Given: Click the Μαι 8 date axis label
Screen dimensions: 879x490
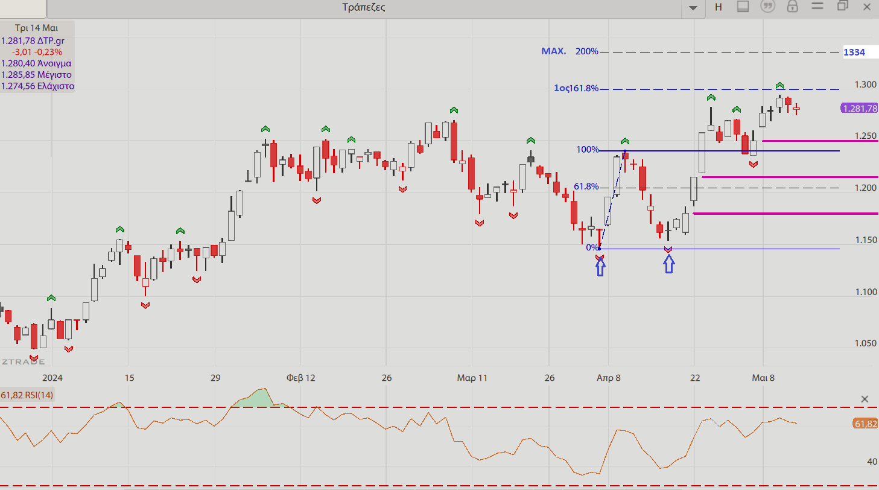Looking at the screenshot, I should click(x=763, y=378).
